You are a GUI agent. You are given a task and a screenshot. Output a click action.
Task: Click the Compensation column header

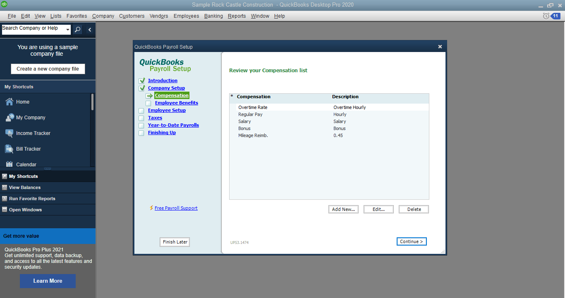coord(254,97)
